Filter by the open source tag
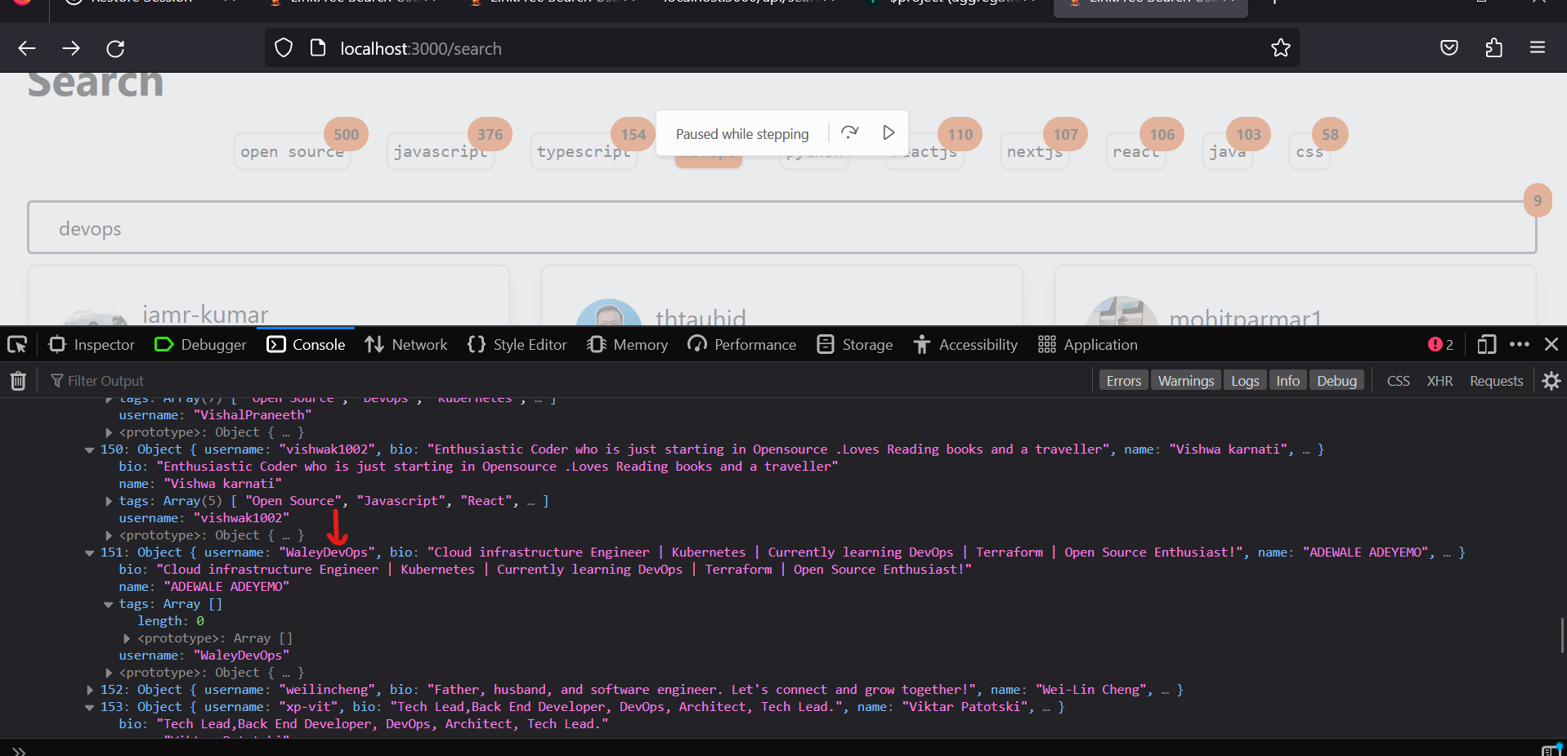 [x=292, y=151]
